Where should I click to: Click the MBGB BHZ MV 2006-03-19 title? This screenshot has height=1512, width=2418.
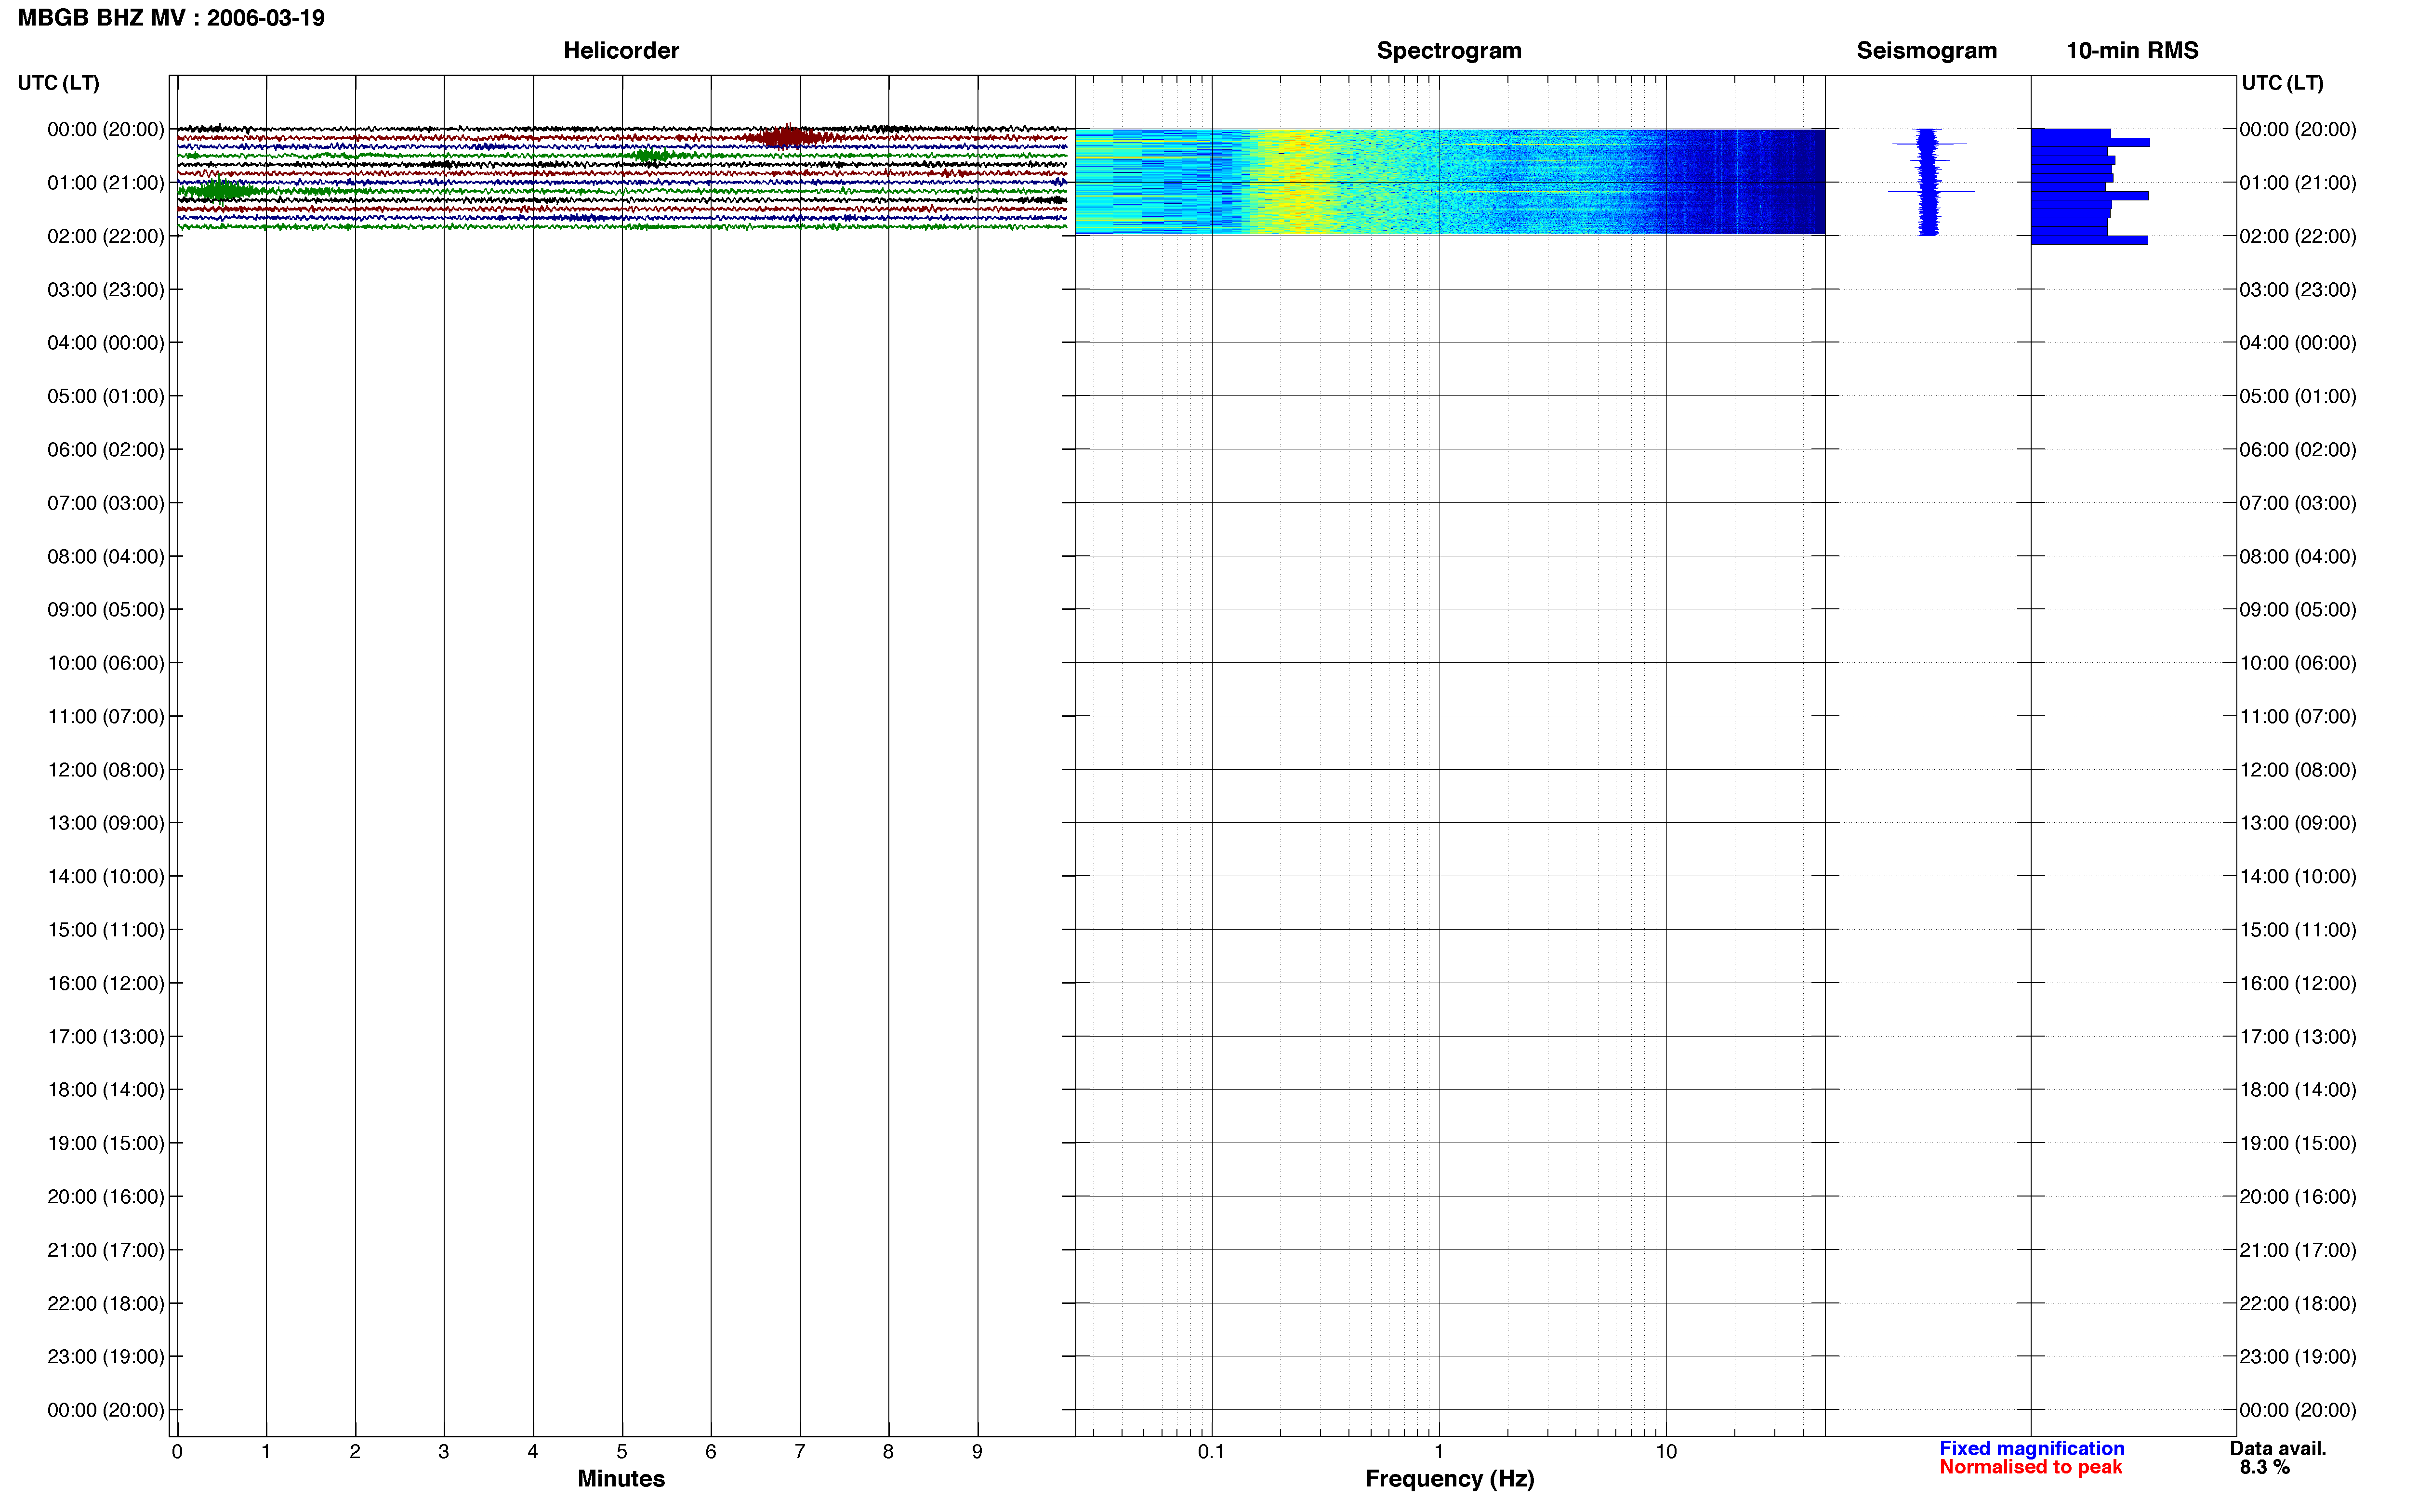tap(171, 18)
